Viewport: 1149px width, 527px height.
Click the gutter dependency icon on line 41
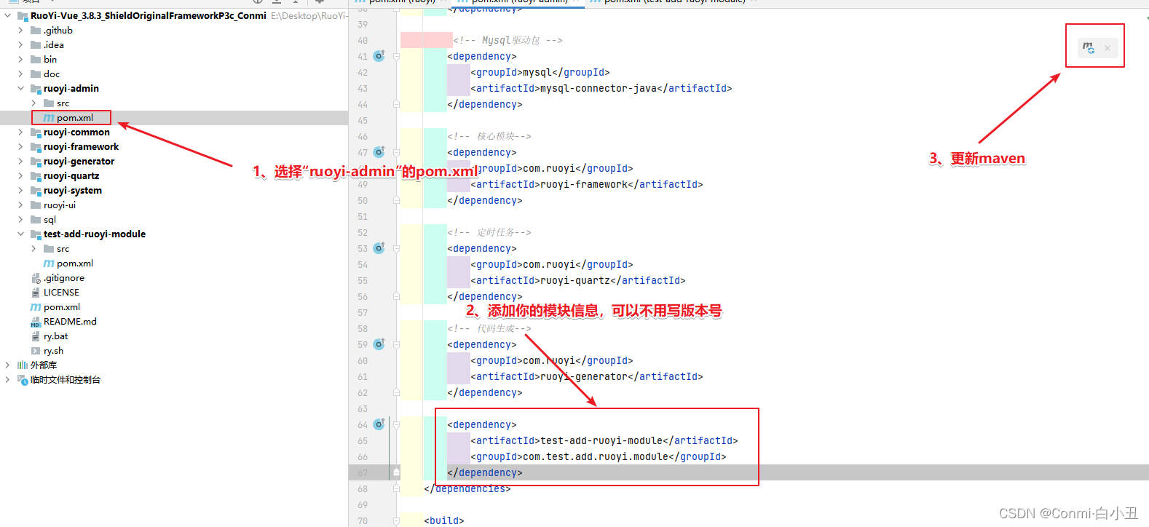[x=379, y=56]
